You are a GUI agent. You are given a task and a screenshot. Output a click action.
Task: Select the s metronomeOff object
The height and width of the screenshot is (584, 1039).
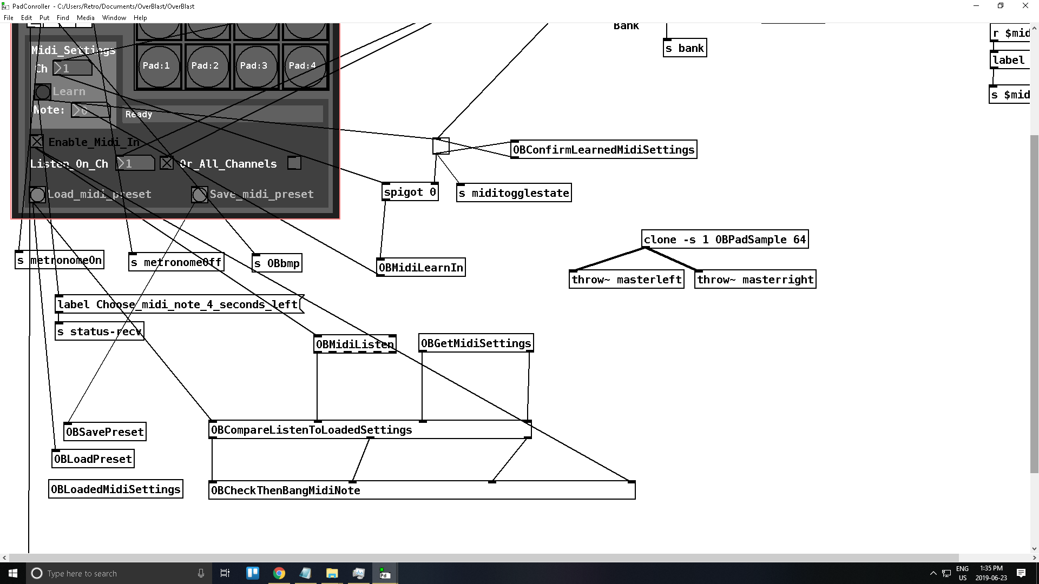point(176,262)
